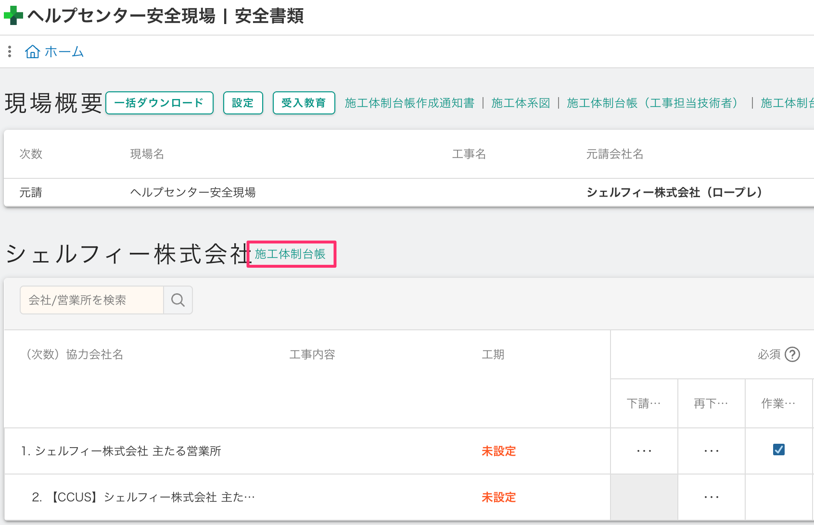814x525 pixels.
Task: Go to ホーム breadcrumb link
Action: pos(64,51)
